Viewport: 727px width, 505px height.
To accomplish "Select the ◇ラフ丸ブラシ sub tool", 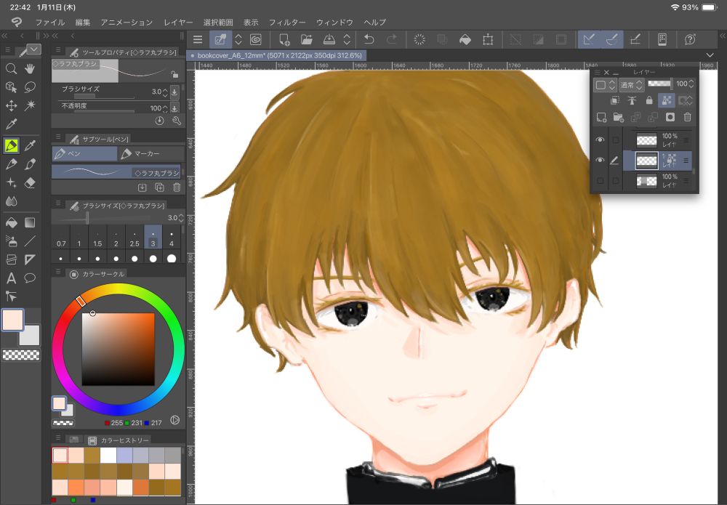I will point(116,172).
